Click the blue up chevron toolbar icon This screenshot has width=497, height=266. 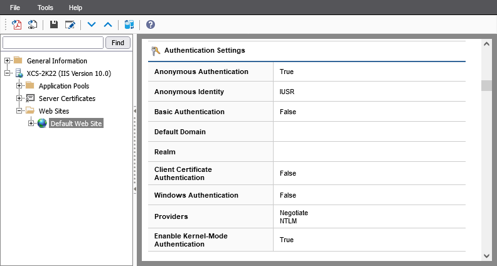click(x=107, y=24)
